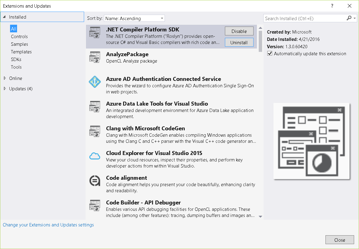This screenshot has height=249, width=359.
Task: Click the Code Builder API Debugger icon
Action: tap(95, 205)
